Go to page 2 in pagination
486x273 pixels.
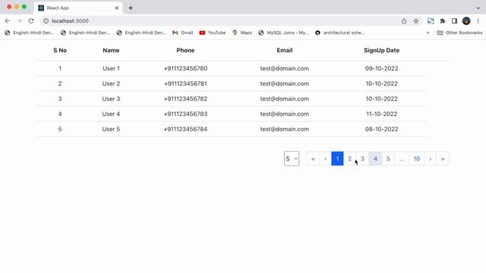349,158
